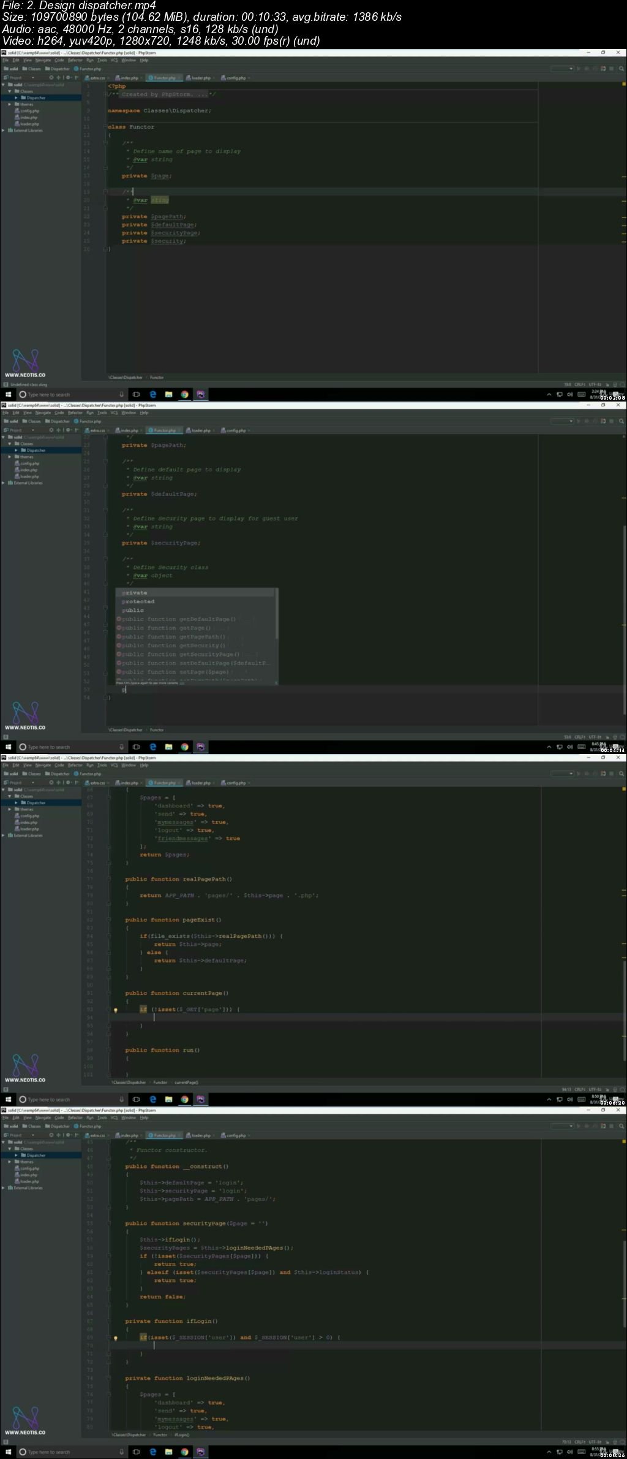Select config.php in the 00:02:08 frame project tree
The width and height of the screenshot is (627, 1459).
click(x=29, y=111)
